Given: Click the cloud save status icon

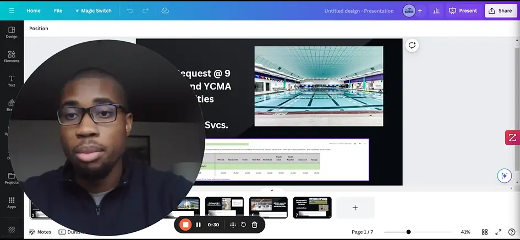Looking at the screenshot, I should [x=165, y=10].
